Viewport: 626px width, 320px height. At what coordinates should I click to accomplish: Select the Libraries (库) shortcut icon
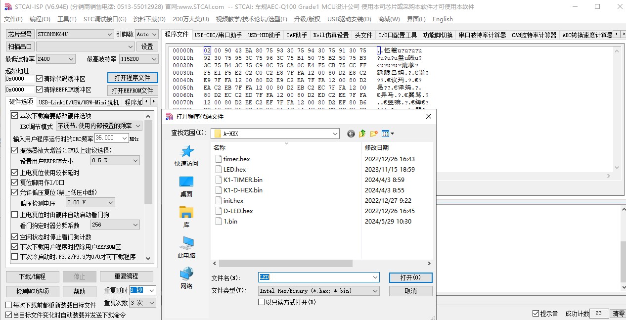(186, 213)
